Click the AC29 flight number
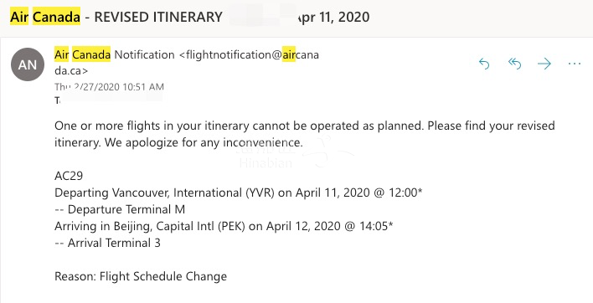The height and width of the screenshot is (303, 593). click(x=69, y=176)
